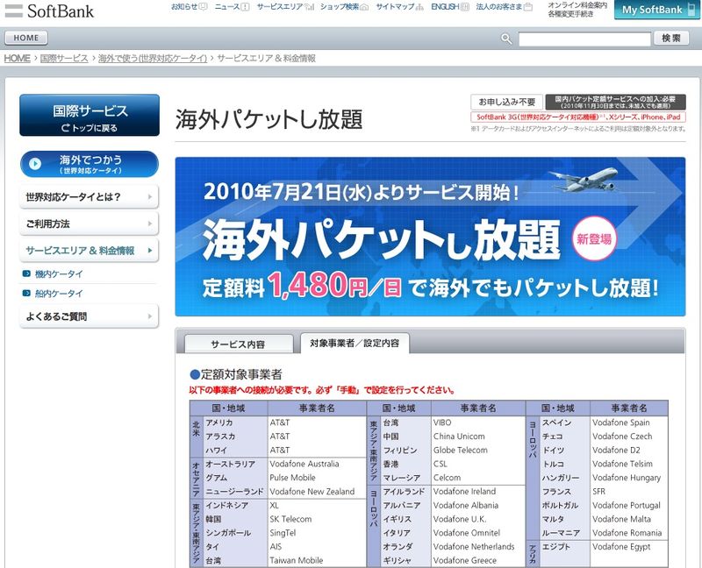Open 海外でつかう menu button
The height and width of the screenshot is (568, 702).
90,164
